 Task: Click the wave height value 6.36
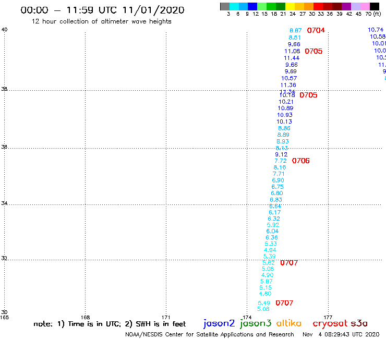pyautogui.click(x=272, y=238)
